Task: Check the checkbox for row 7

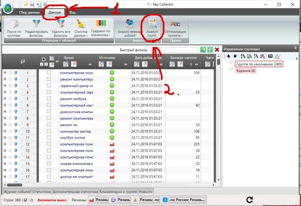Action: tap(49, 112)
